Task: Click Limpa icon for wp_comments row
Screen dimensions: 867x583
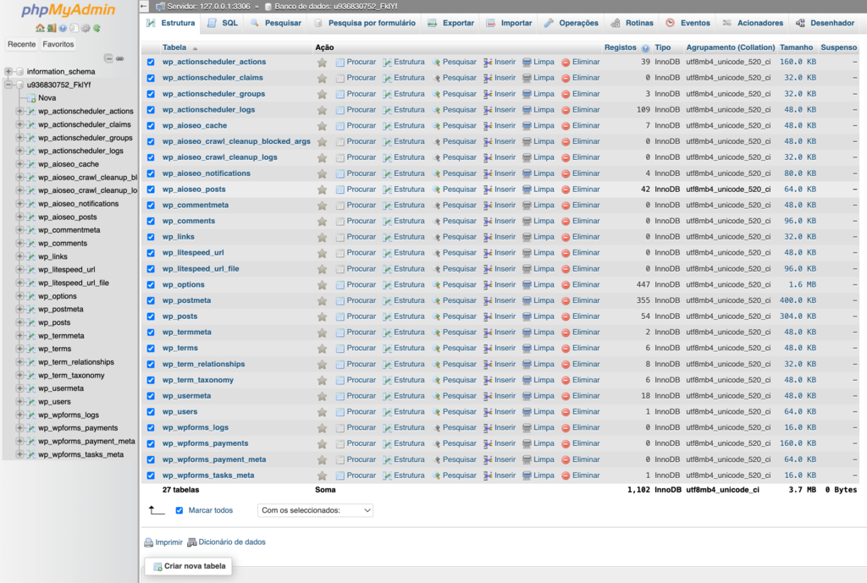Action: coord(527,221)
